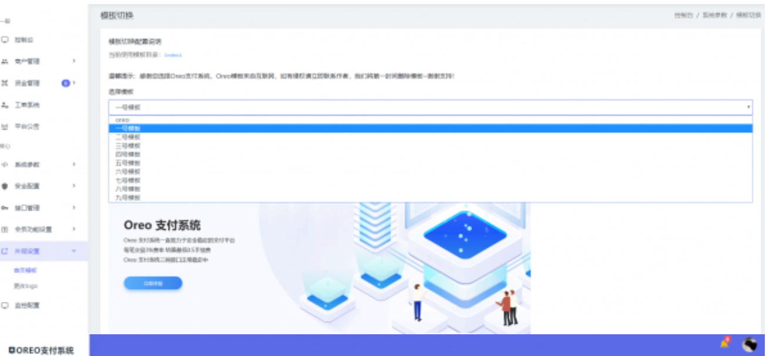The image size is (766, 356).
Task: Click the 外观设置 sidebar icon
Action: (5, 251)
